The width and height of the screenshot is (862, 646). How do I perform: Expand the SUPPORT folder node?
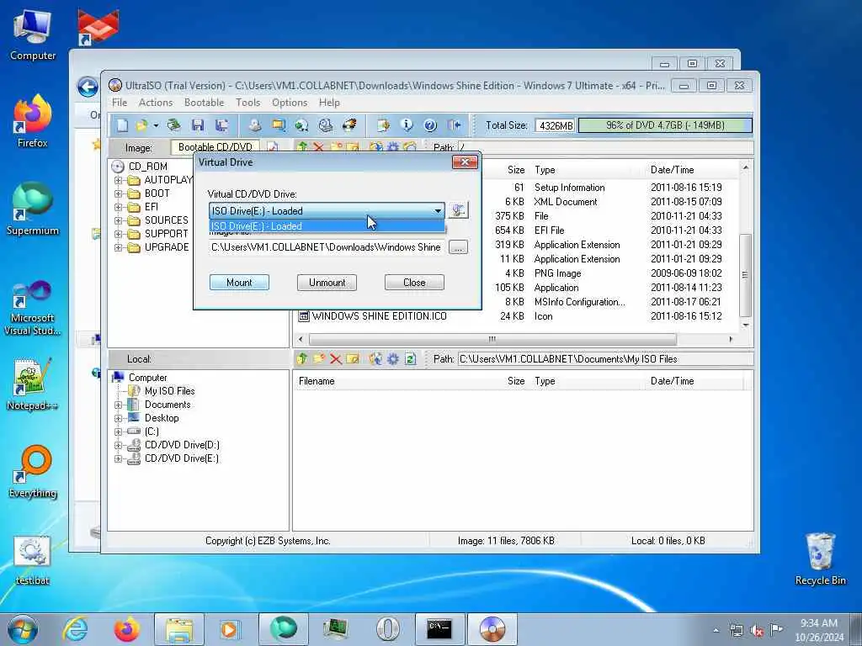[118, 234]
